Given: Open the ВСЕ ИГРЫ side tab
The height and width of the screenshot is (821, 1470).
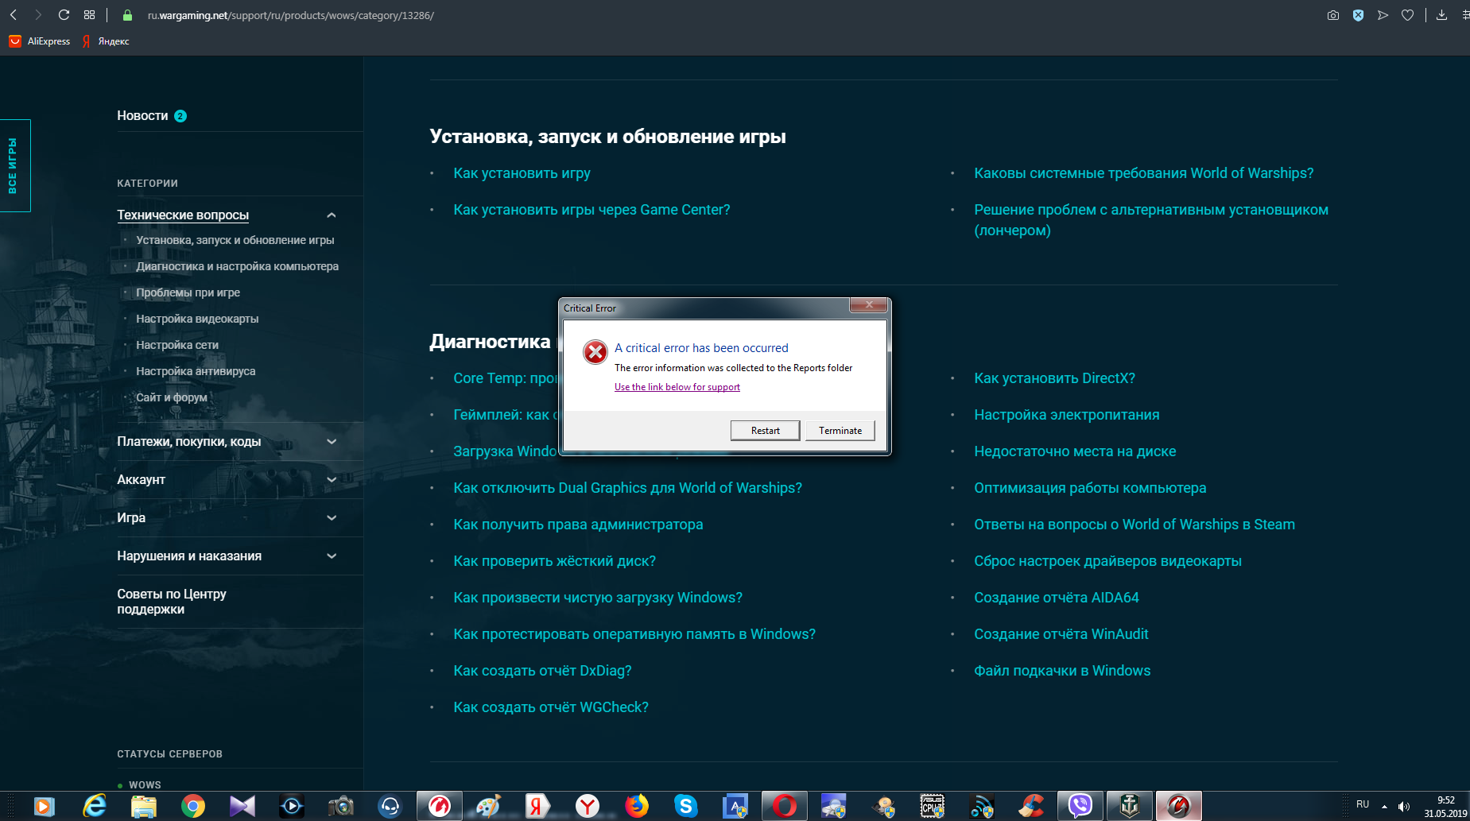Looking at the screenshot, I should 14,165.
